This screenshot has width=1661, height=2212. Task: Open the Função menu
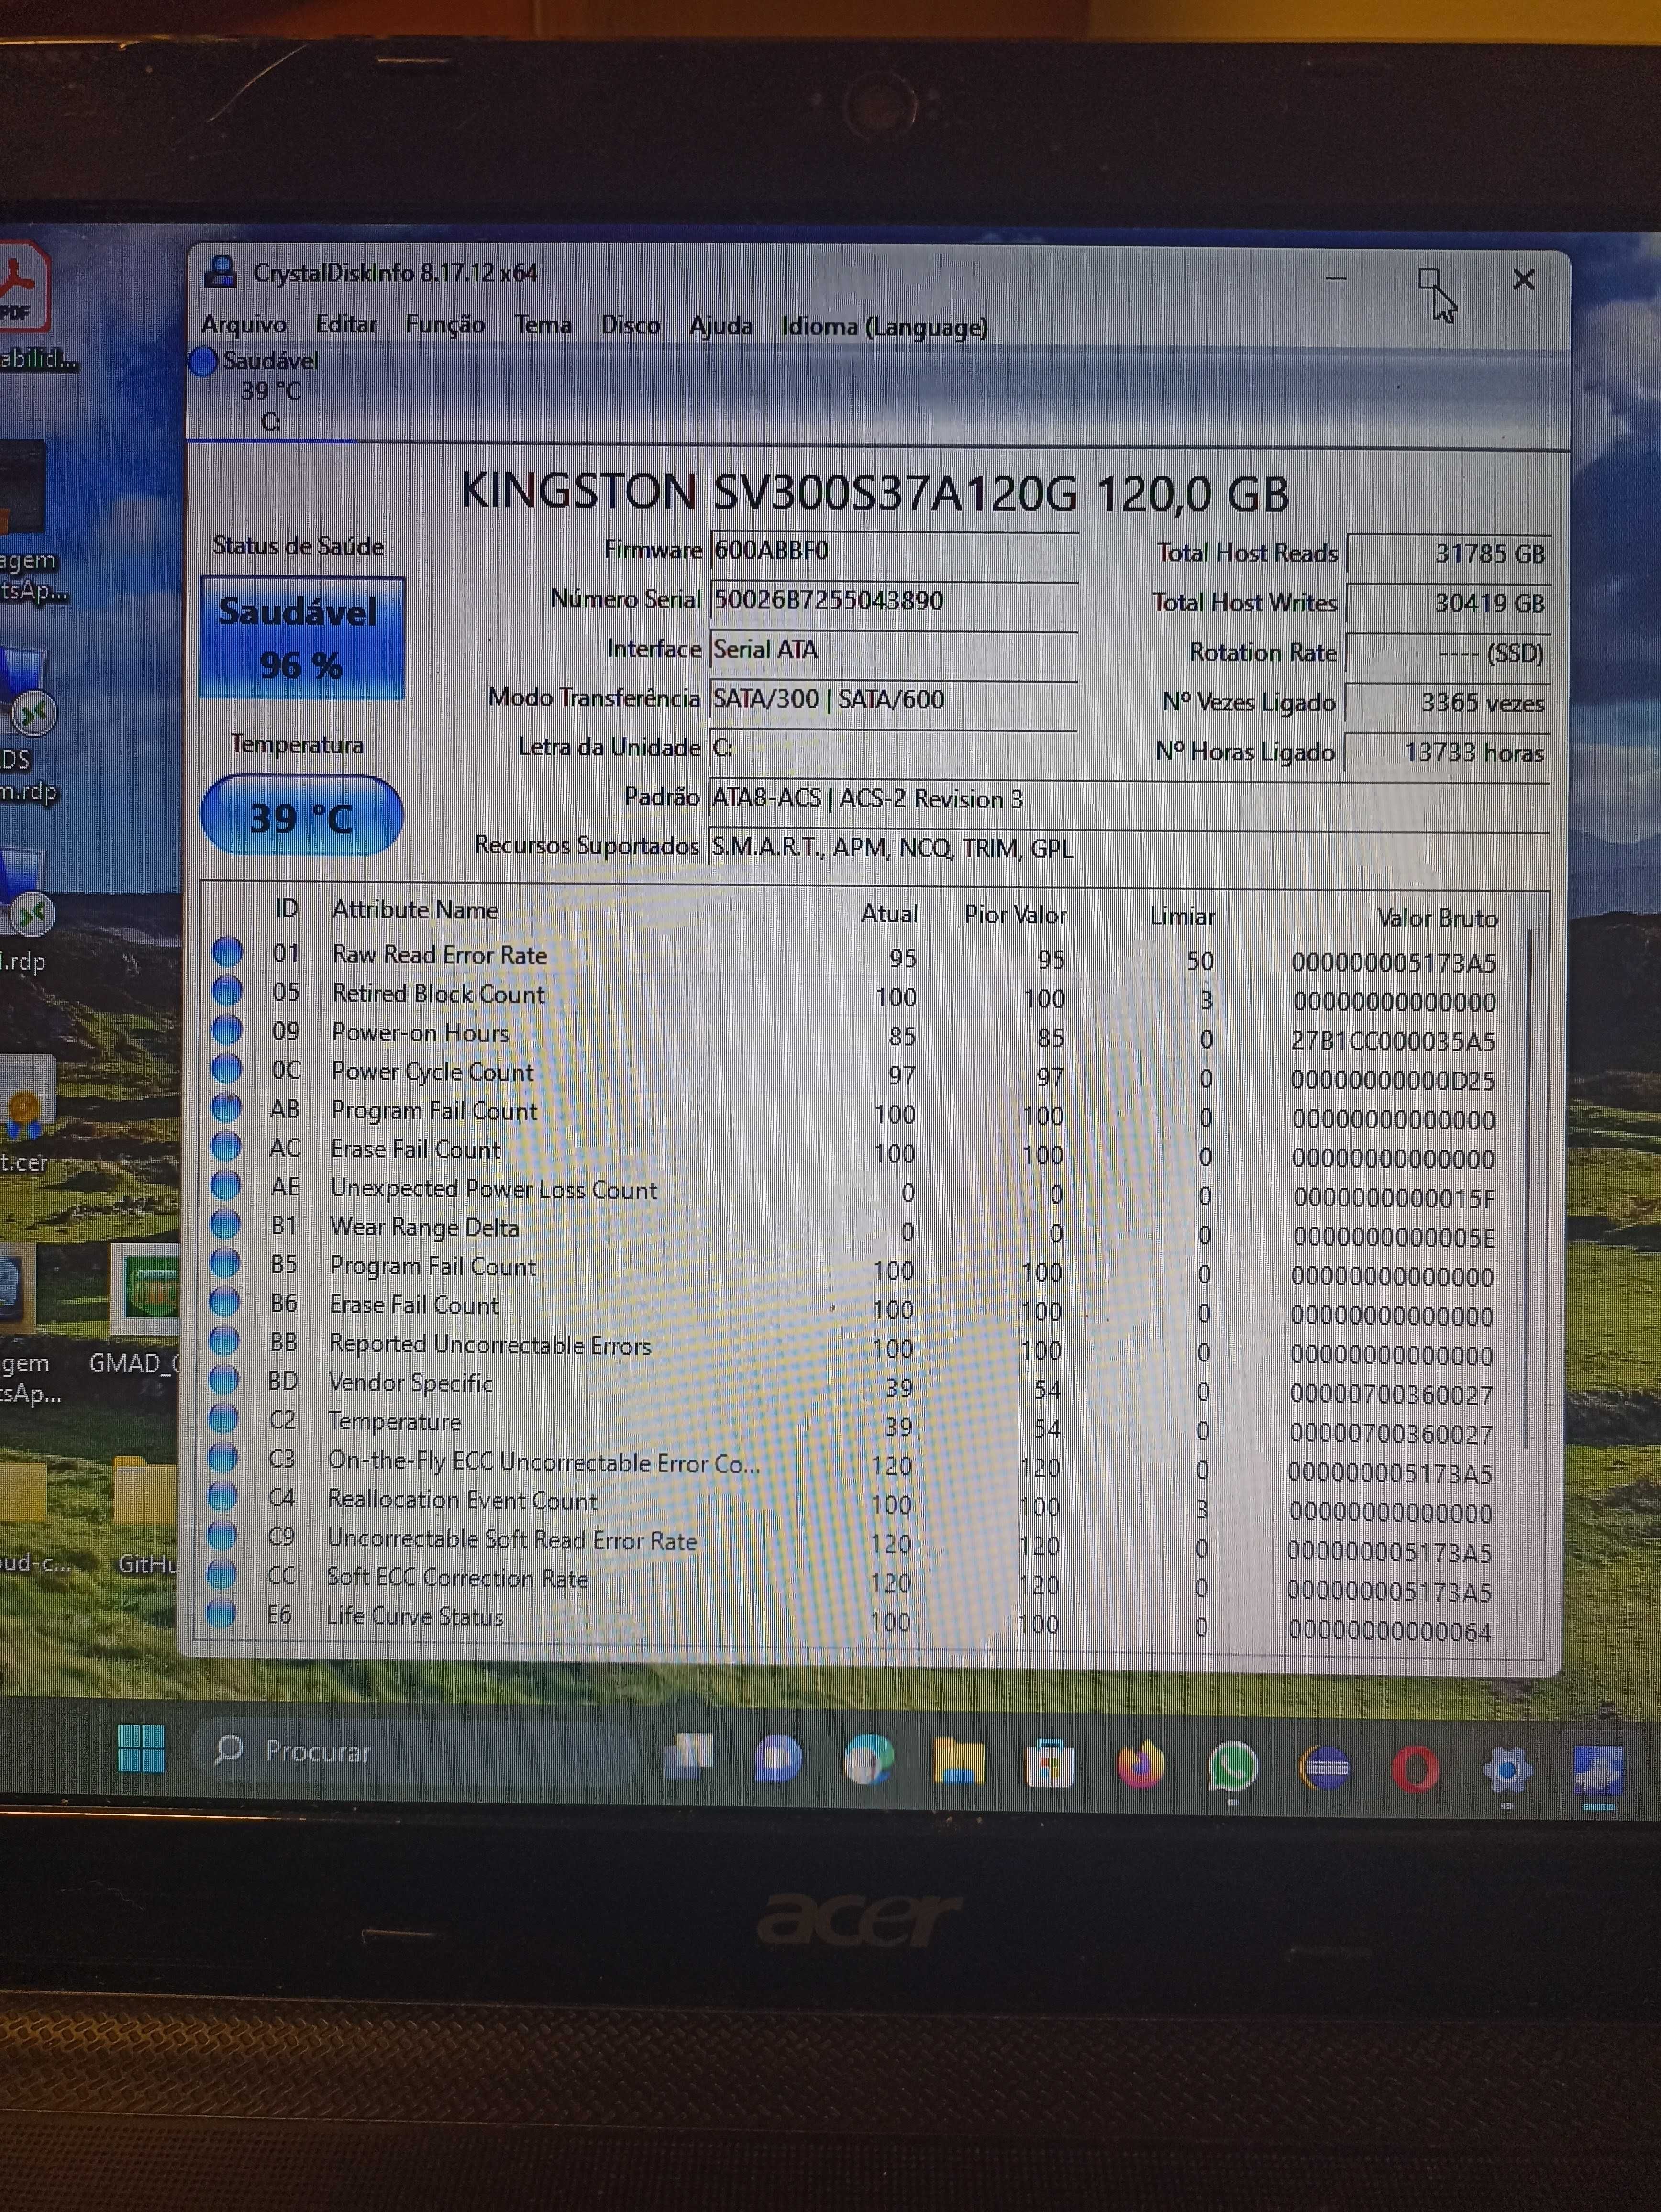pos(445,325)
